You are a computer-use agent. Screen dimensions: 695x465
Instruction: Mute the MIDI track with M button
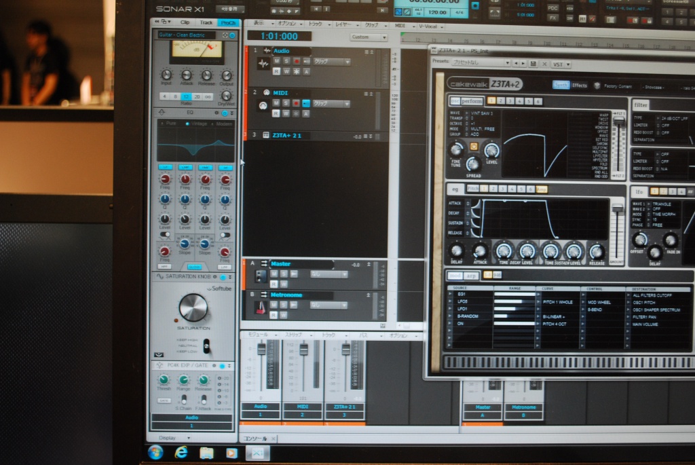point(276,103)
